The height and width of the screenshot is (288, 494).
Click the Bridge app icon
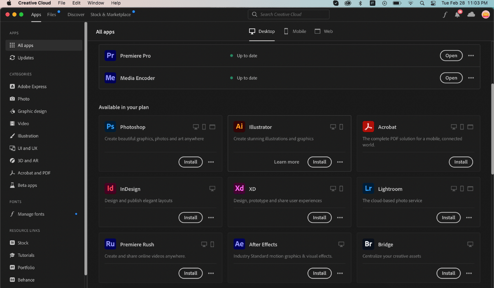(x=368, y=244)
